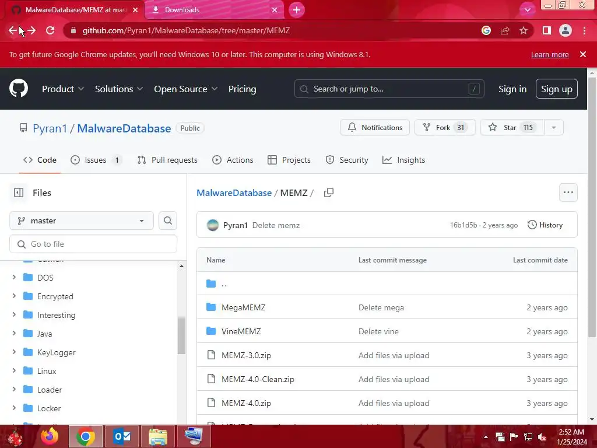Search files with the magnifier button
The image size is (597, 448).
click(168, 220)
